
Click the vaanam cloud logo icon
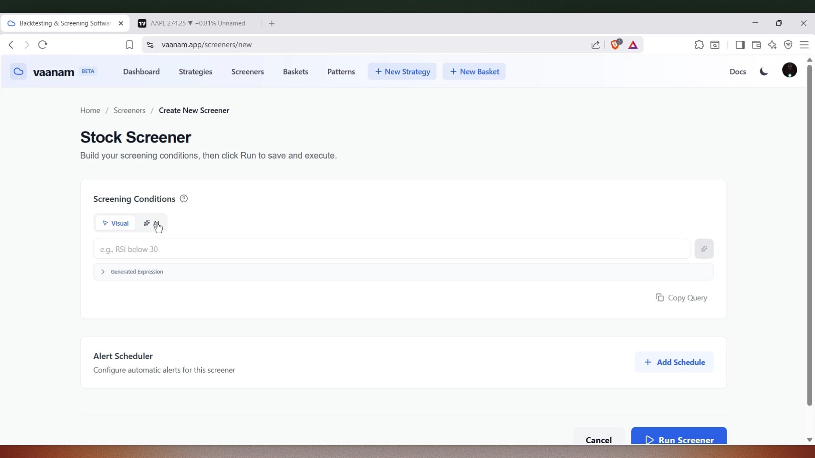tap(18, 72)
